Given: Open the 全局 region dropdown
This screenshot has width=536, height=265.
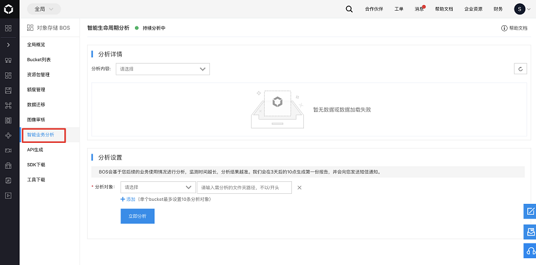Looking at the screenshot, I should point(44,9).
